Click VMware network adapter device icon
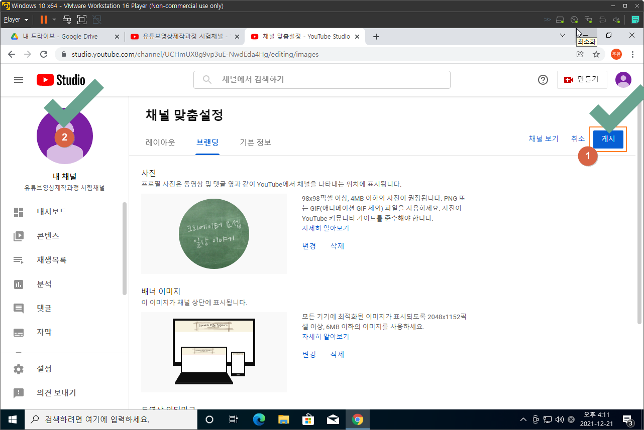Screen dimensions: 644x430 pyautogui.click(x=588, y=20)
